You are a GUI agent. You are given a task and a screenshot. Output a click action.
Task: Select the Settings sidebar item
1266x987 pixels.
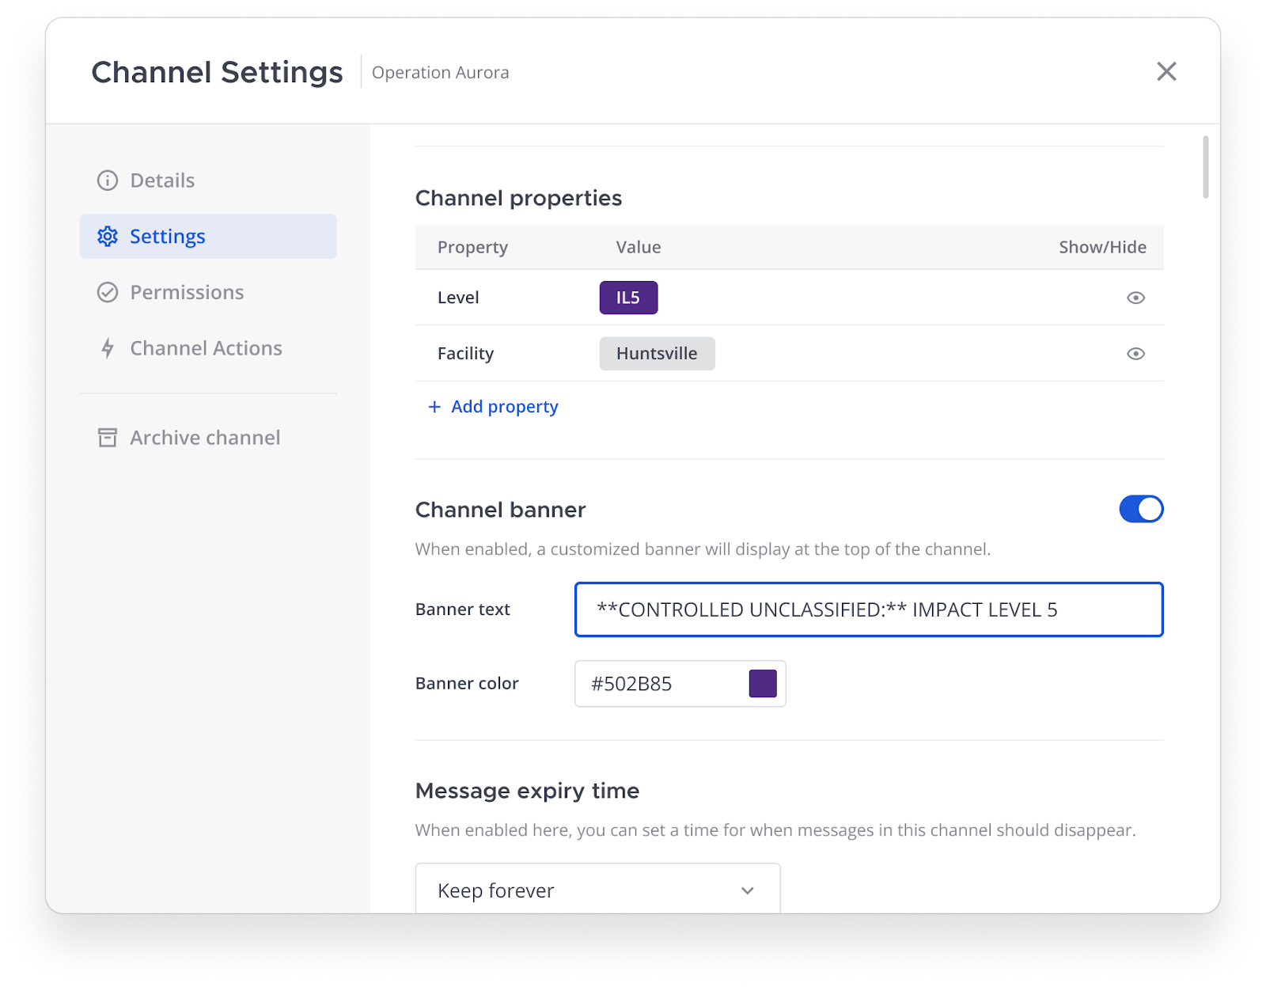click(207, 236)
